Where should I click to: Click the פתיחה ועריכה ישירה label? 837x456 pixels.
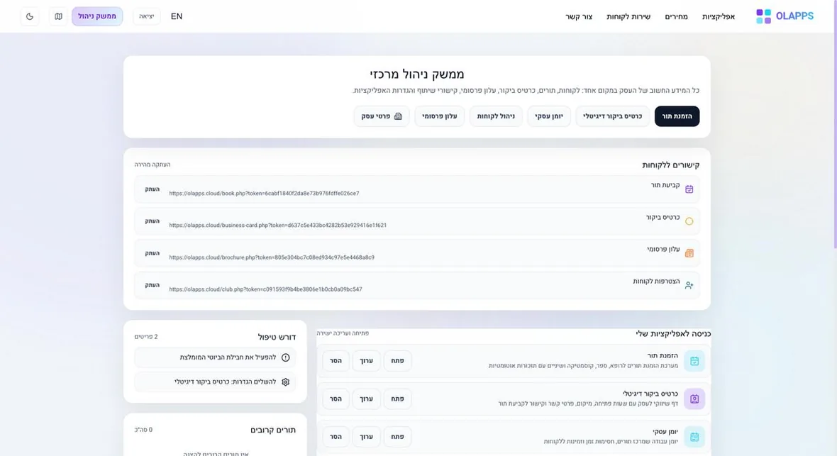[x=343, y=333]
